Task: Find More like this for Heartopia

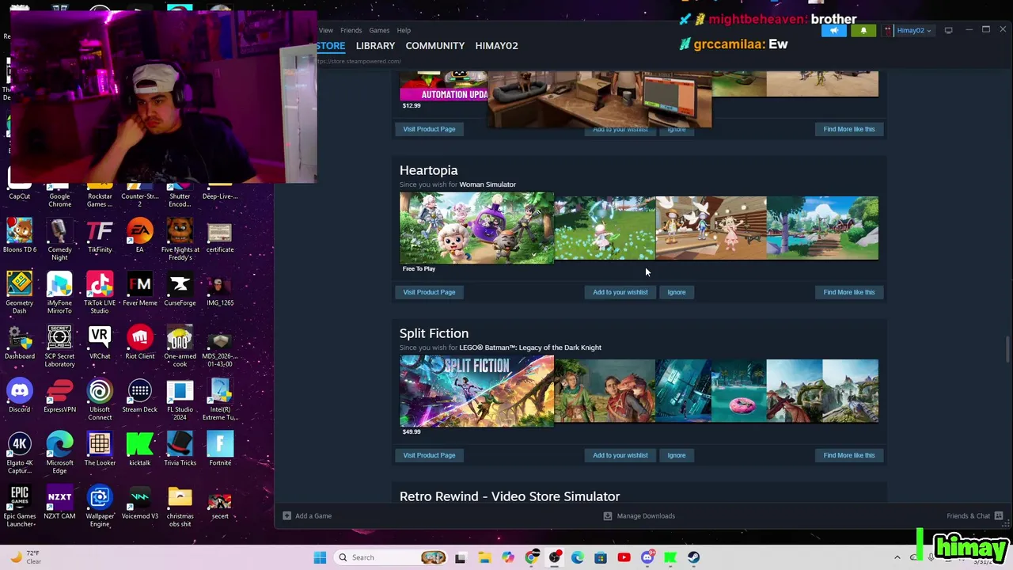Action: pos(848,292)
